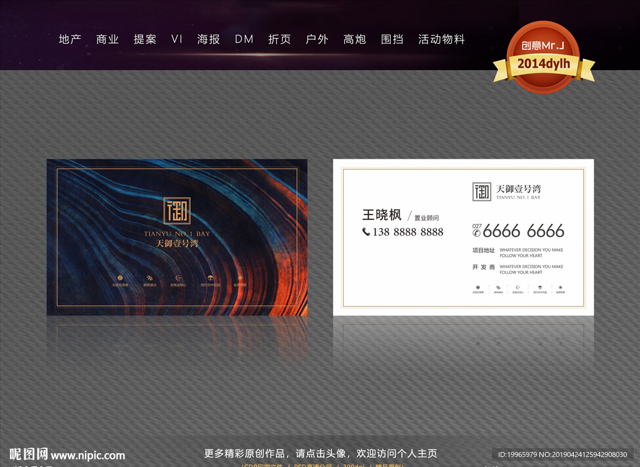The height and width of the screenshot is (467, 640).
Task: Click the fourth garden icon on the white card
Action: pos(540,288)
